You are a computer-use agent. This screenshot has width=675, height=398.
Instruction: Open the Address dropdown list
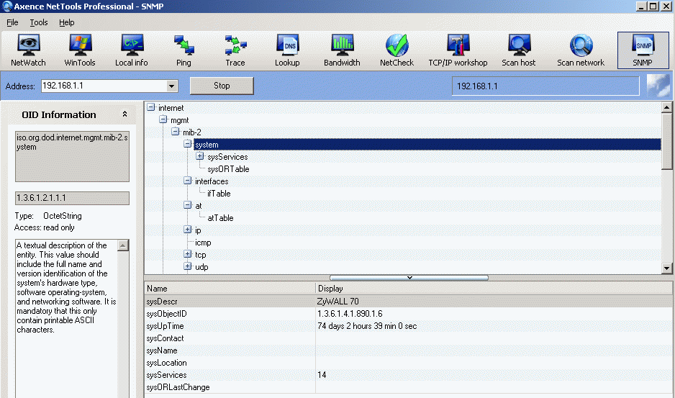pos(172,86)
